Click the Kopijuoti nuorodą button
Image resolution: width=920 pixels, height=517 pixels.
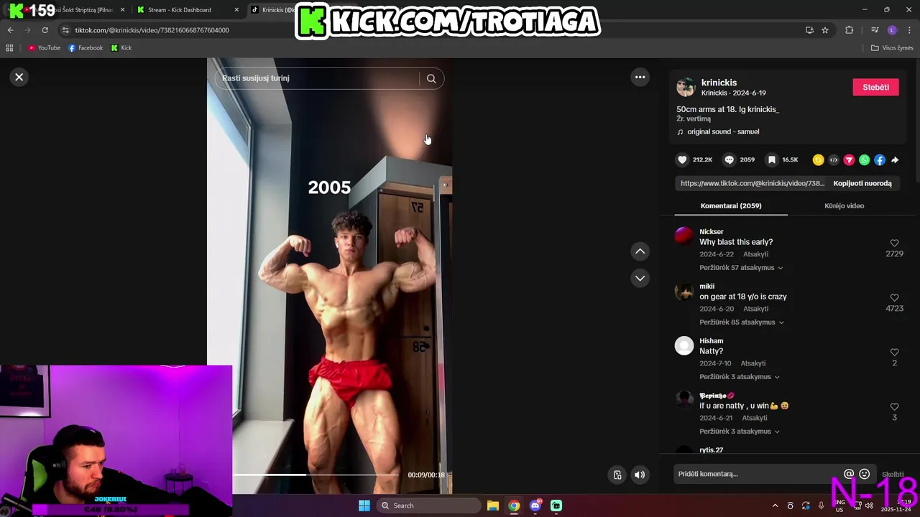tap(862, 183)
